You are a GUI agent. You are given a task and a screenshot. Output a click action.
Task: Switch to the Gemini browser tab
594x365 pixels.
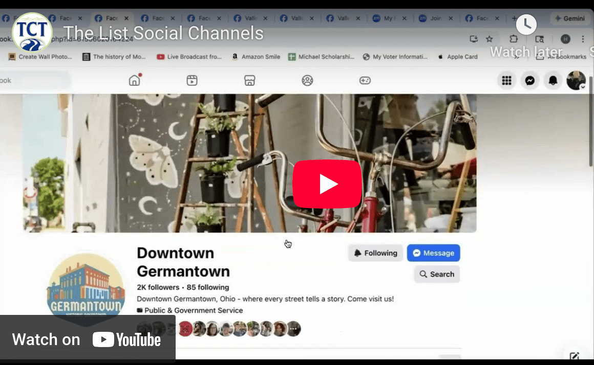coord(570,17)
